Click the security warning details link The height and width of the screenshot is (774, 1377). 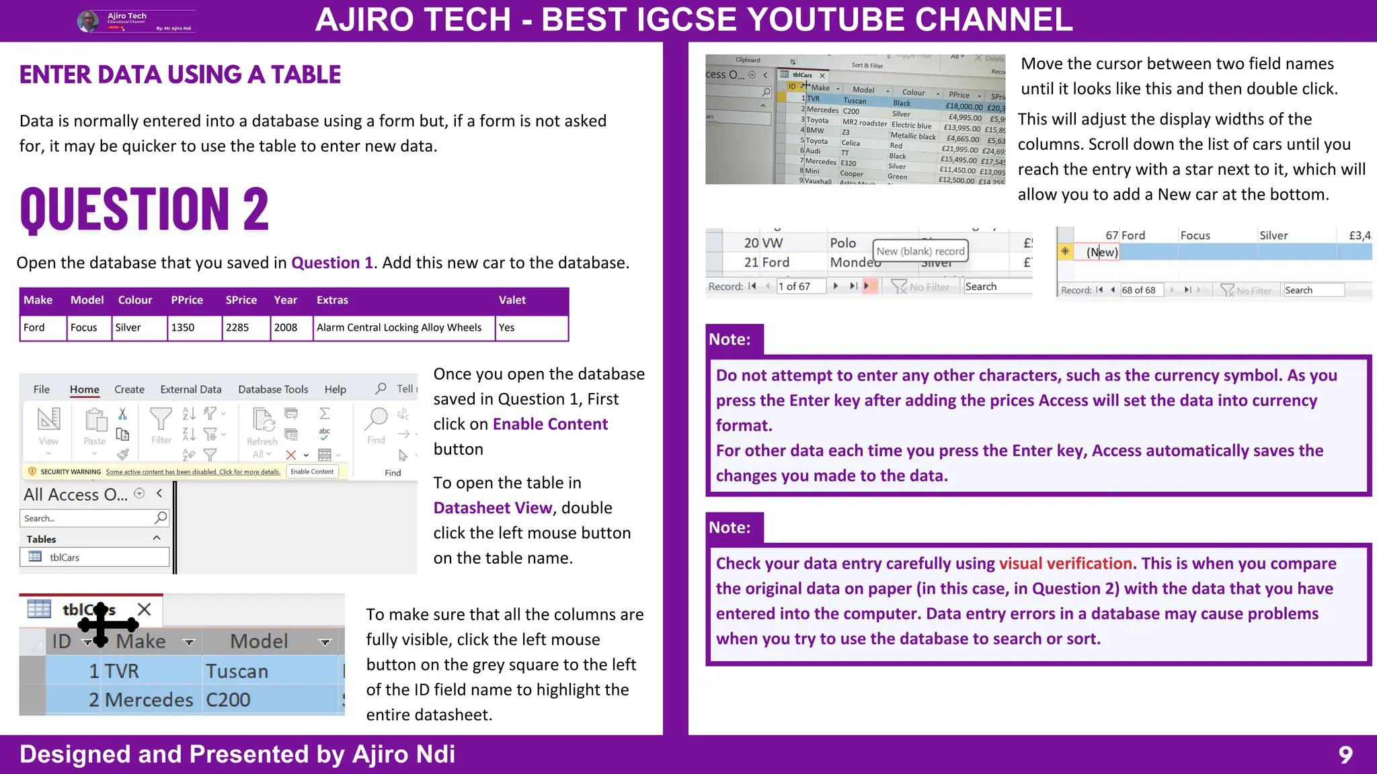click(193, 472)
